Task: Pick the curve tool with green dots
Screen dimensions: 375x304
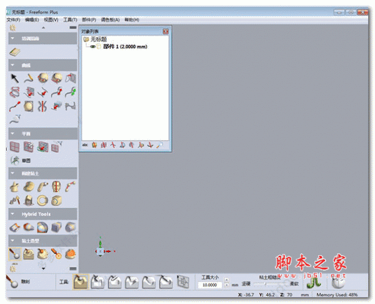Action: click(x=71, y=92)
